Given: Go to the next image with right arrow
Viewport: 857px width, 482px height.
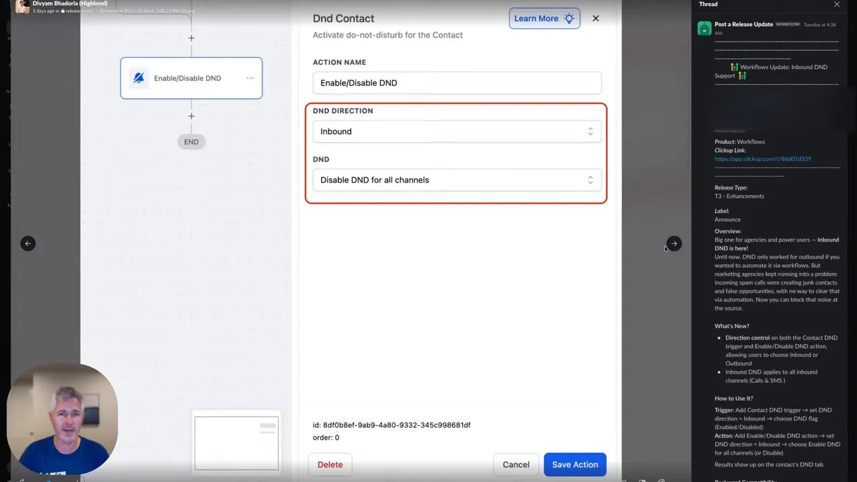Looking at the screenshot, I should [x=674, y=244].
